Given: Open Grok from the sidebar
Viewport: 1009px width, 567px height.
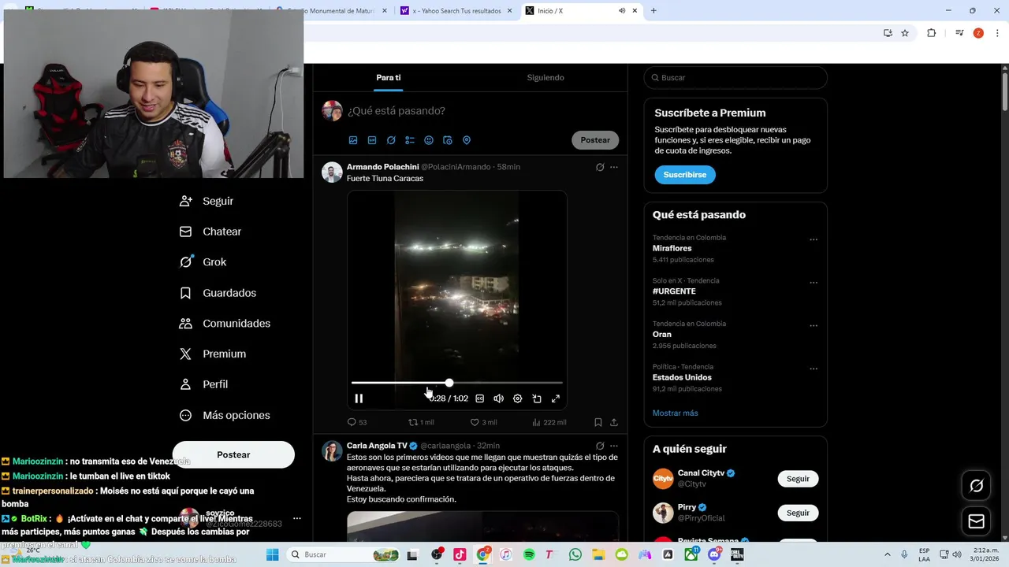Looking at the screenshot, I should tap(203, 262).
